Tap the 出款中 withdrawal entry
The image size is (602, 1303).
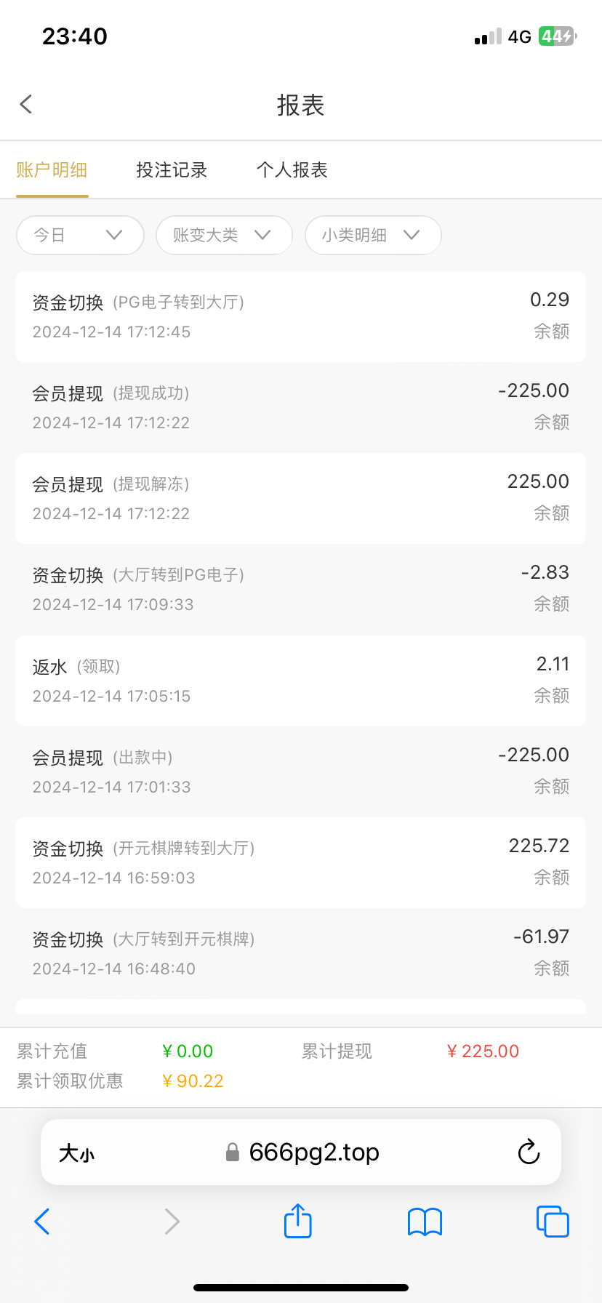(300, 771)
